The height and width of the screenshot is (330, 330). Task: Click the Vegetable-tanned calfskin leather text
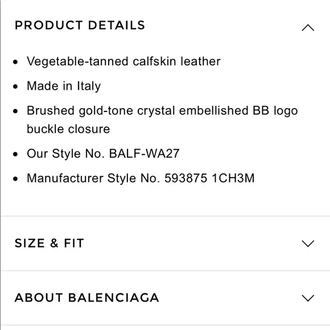coord(123,61)
